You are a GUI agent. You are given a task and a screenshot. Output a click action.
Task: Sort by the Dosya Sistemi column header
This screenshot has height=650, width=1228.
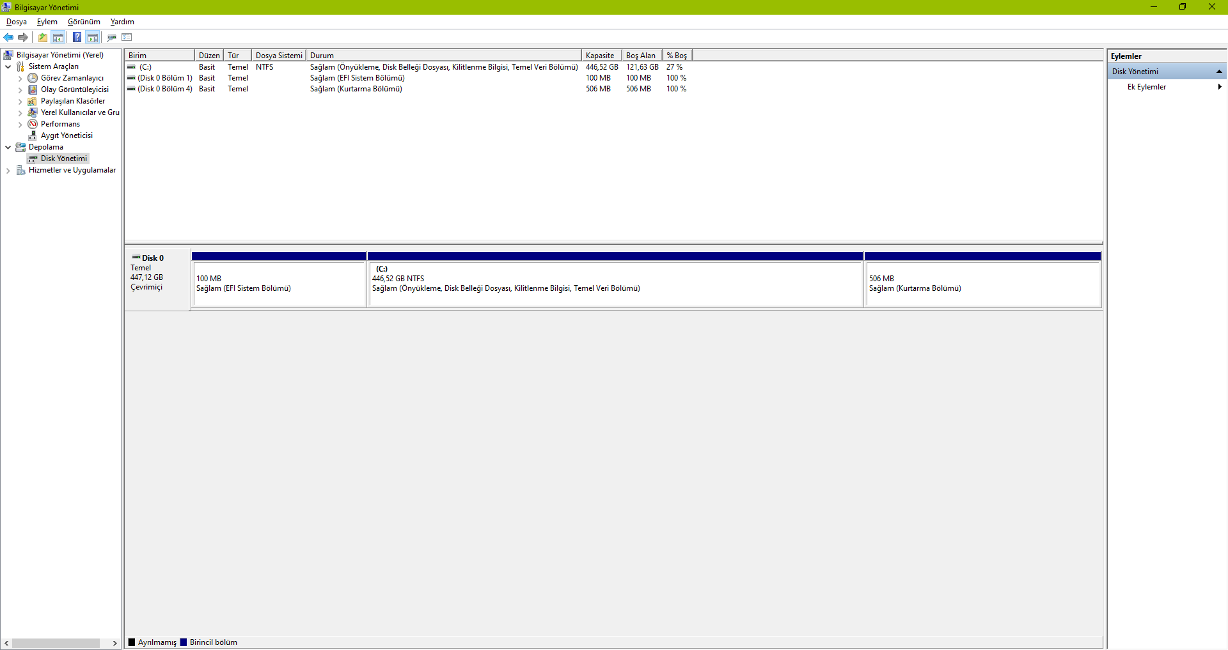point(279,56)
